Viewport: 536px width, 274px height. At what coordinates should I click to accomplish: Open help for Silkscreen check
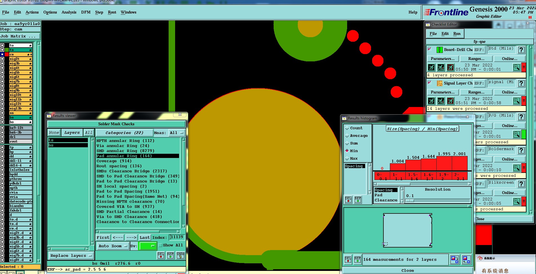pyautogui.click(x=521, y=184)
